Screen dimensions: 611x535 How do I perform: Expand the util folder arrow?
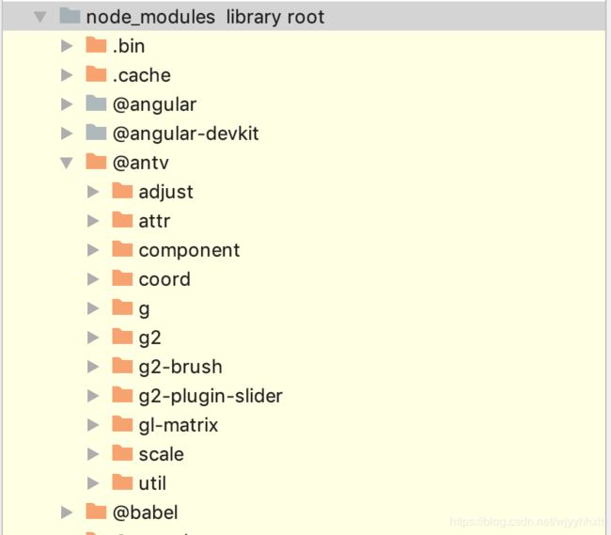pos(93,483)
